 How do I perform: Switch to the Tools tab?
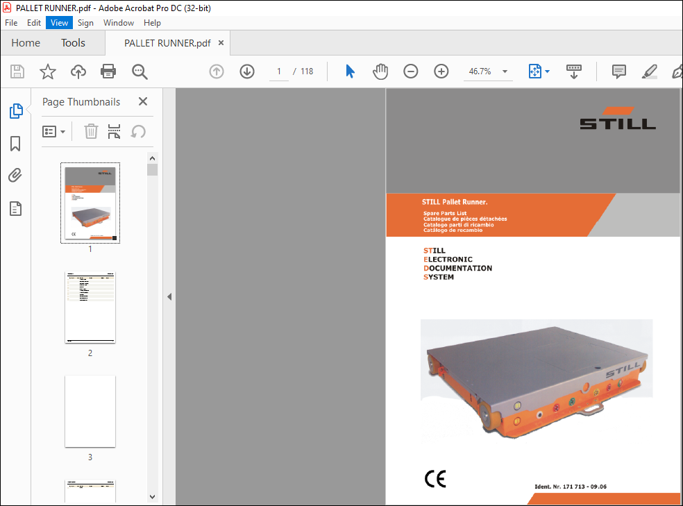coord(73,42)
